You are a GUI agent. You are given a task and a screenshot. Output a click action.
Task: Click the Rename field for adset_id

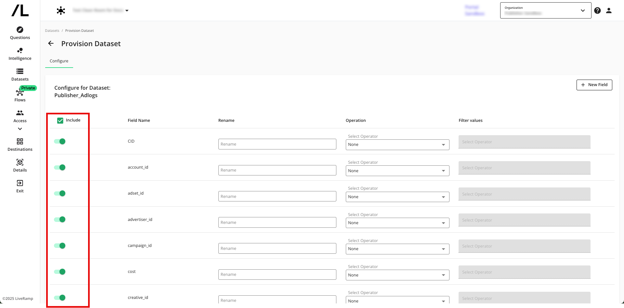pos(277,197)
